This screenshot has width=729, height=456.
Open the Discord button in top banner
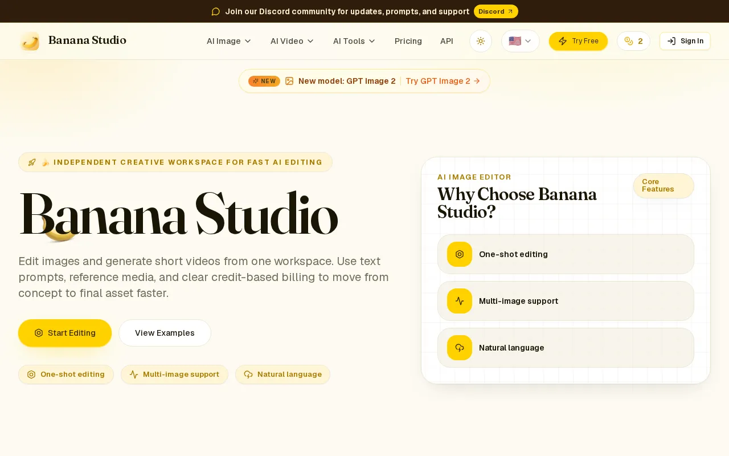pyautogui.click(x=496, y=11)
